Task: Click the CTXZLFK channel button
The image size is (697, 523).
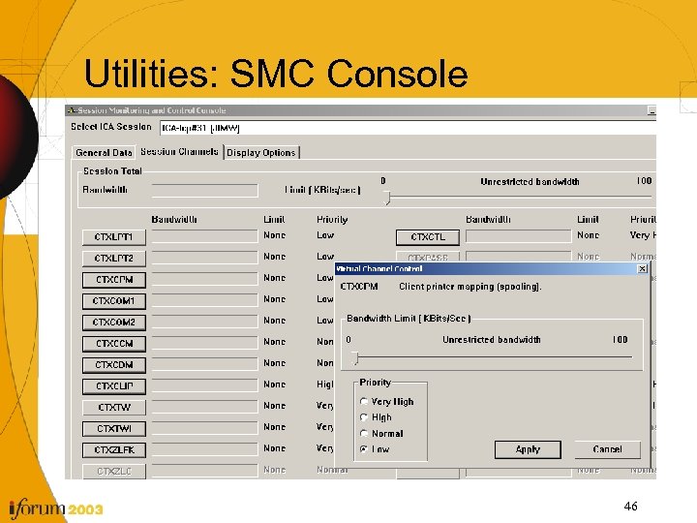Action: click(114, 450)
